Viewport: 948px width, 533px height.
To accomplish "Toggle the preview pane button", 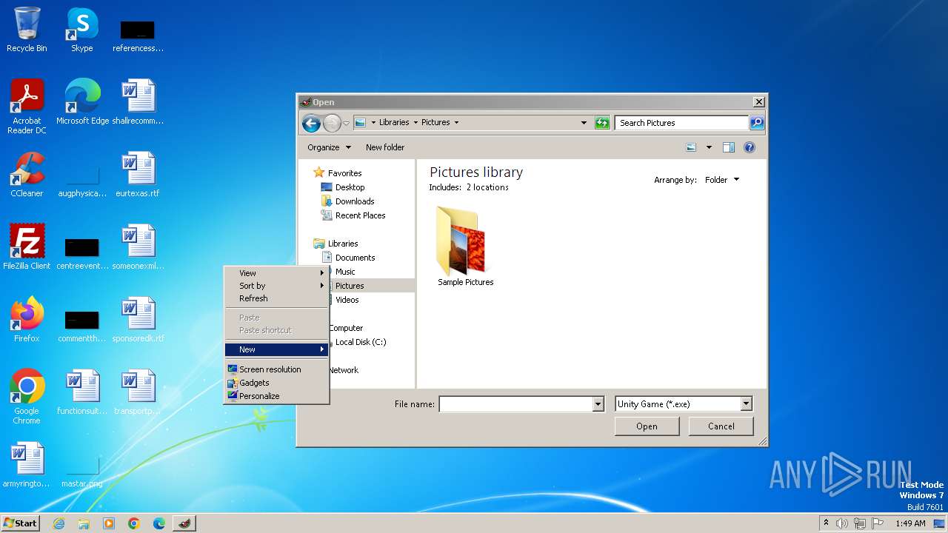I will (x=729, y=147).
